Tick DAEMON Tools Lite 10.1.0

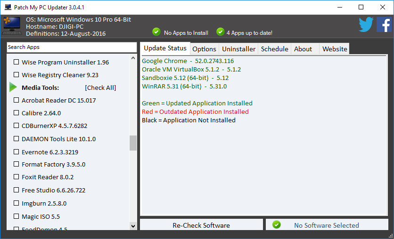point(16,139)
